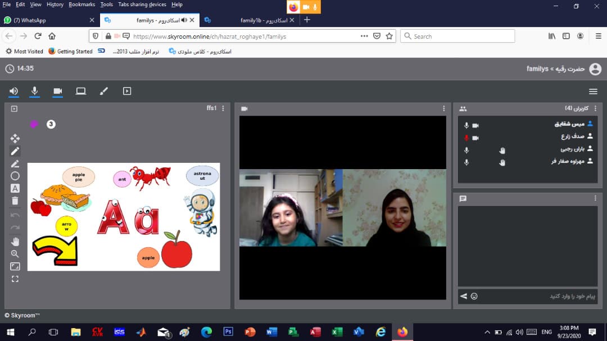
Task: Open the video panel three-dot menu
Action: point(443,108)
